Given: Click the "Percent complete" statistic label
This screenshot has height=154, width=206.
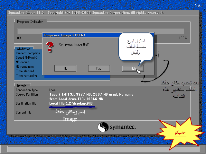Looking at the screenshot, I should click(28, 53).
